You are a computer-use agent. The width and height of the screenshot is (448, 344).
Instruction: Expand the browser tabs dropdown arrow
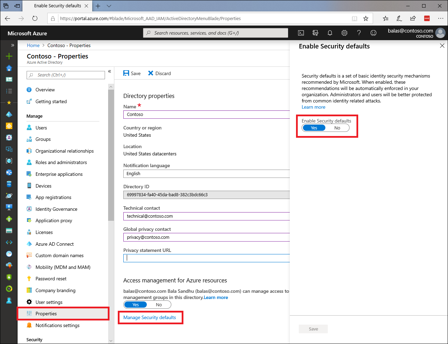click(x=108, y=6)
